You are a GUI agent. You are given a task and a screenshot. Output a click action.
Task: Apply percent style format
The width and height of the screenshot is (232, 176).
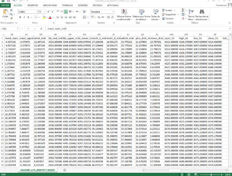pyautogui.click(x=99, y=17)
